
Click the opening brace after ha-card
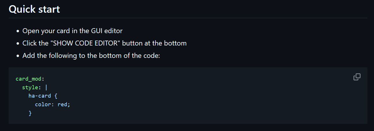tap(56, 96)
